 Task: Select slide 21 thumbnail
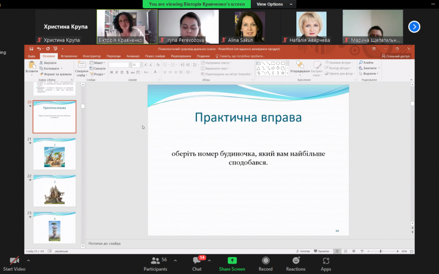54,153
